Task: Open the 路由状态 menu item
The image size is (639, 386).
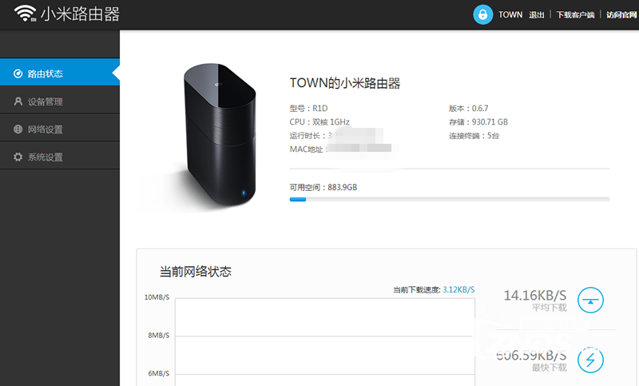Action: (x=60, y=72)
